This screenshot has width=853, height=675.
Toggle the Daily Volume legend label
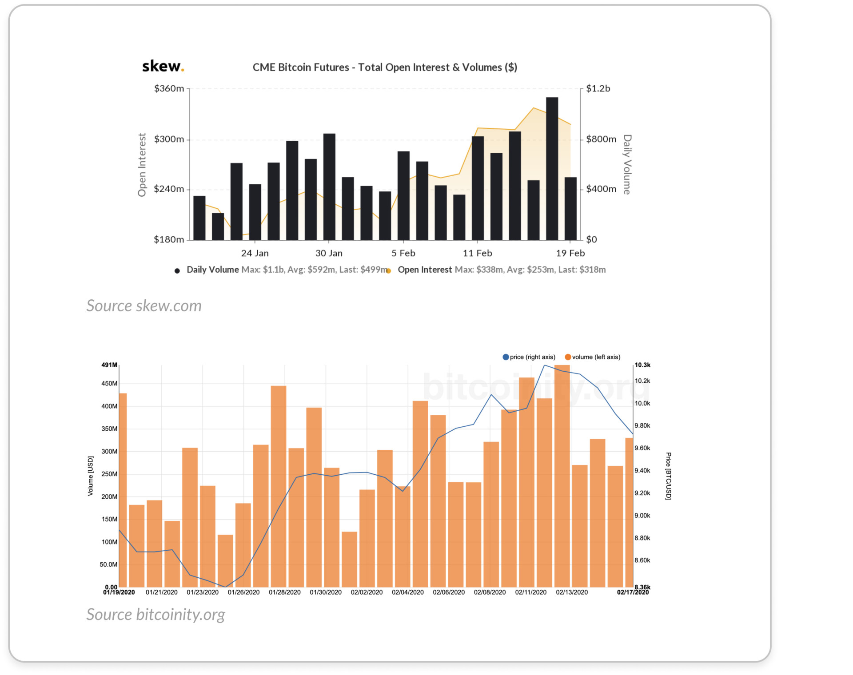pos(213,270)
